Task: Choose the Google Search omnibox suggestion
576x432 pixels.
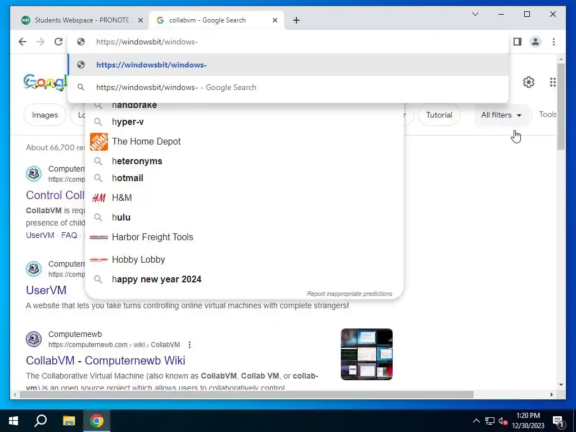Action: (x=288, y=87)
